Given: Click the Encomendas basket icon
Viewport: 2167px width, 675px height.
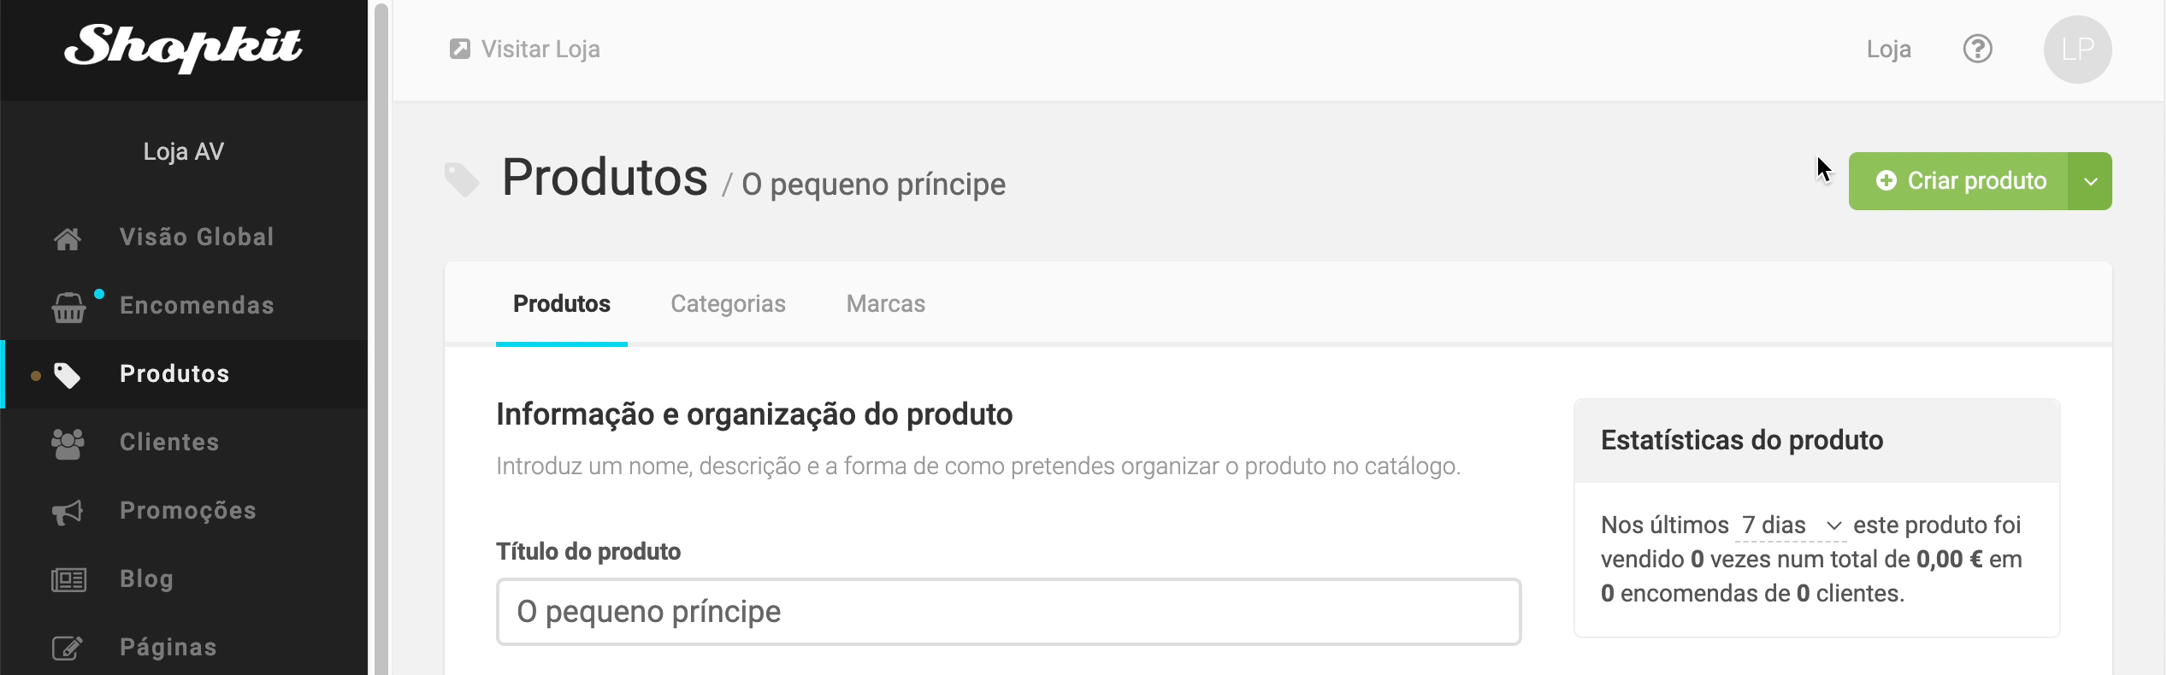Looking at the screenshot, I should (68, 307).
